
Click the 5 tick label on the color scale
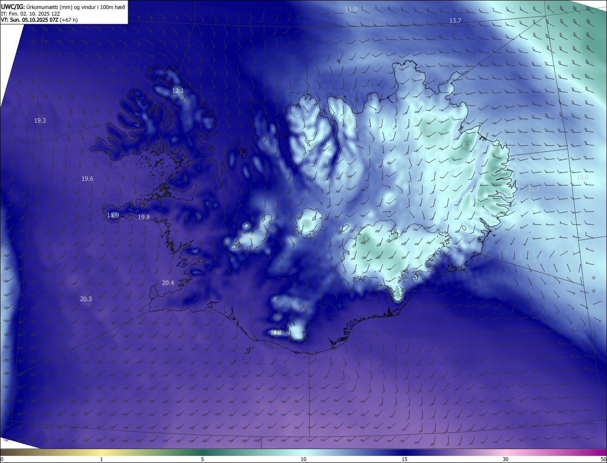[202, 459]
